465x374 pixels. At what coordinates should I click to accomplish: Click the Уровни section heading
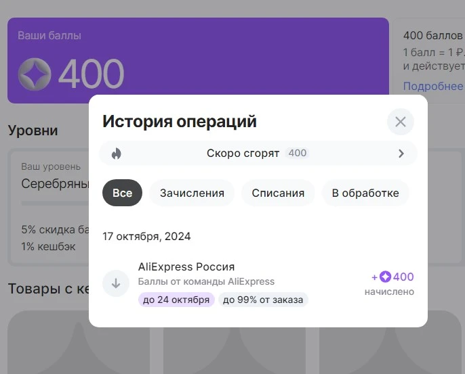coord(33,130)
